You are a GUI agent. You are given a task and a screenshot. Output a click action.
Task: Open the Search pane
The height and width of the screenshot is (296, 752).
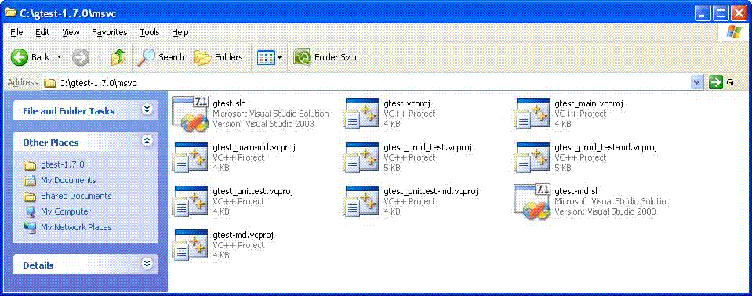[x=161, y=57]
